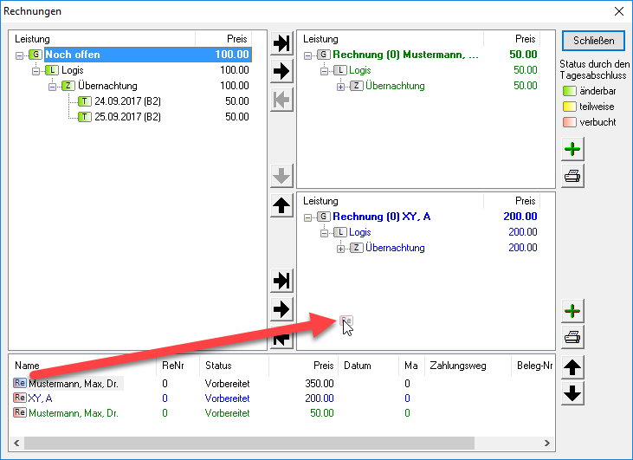Click T icon of 24.09.2017 entry
Viewport: 633px width, 460px height.
click(x=84, y=101)
